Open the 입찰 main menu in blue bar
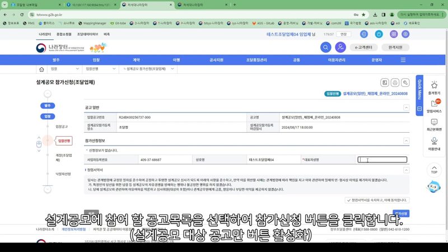 [96, 60]
